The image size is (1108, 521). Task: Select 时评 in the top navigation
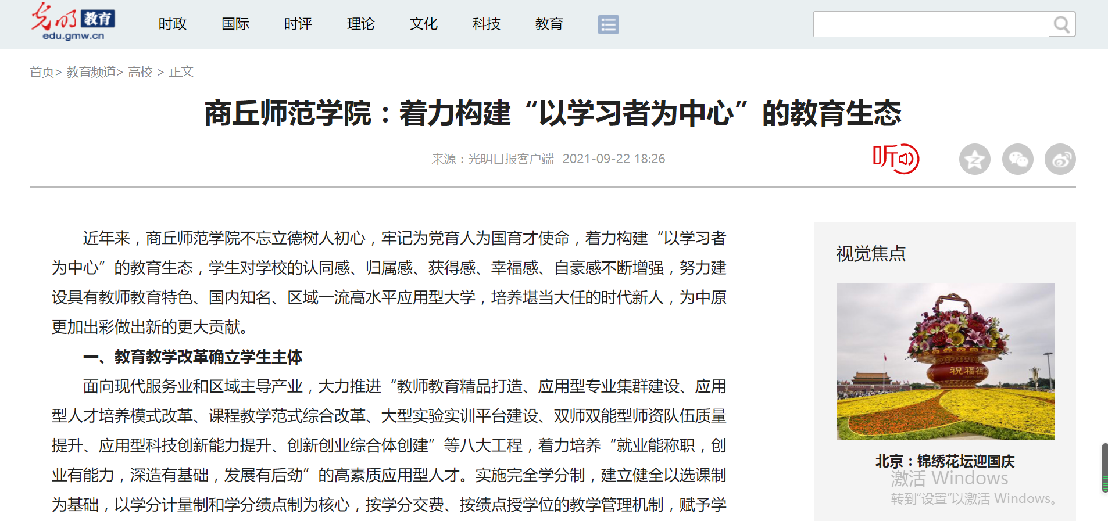click(x=298, y=24)
